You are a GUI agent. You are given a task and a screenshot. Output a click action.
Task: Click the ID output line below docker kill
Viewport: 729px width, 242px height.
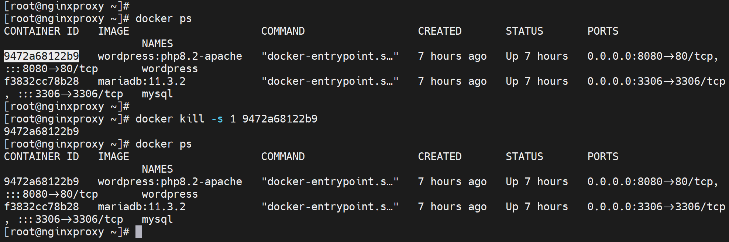(x=41, y=131)
